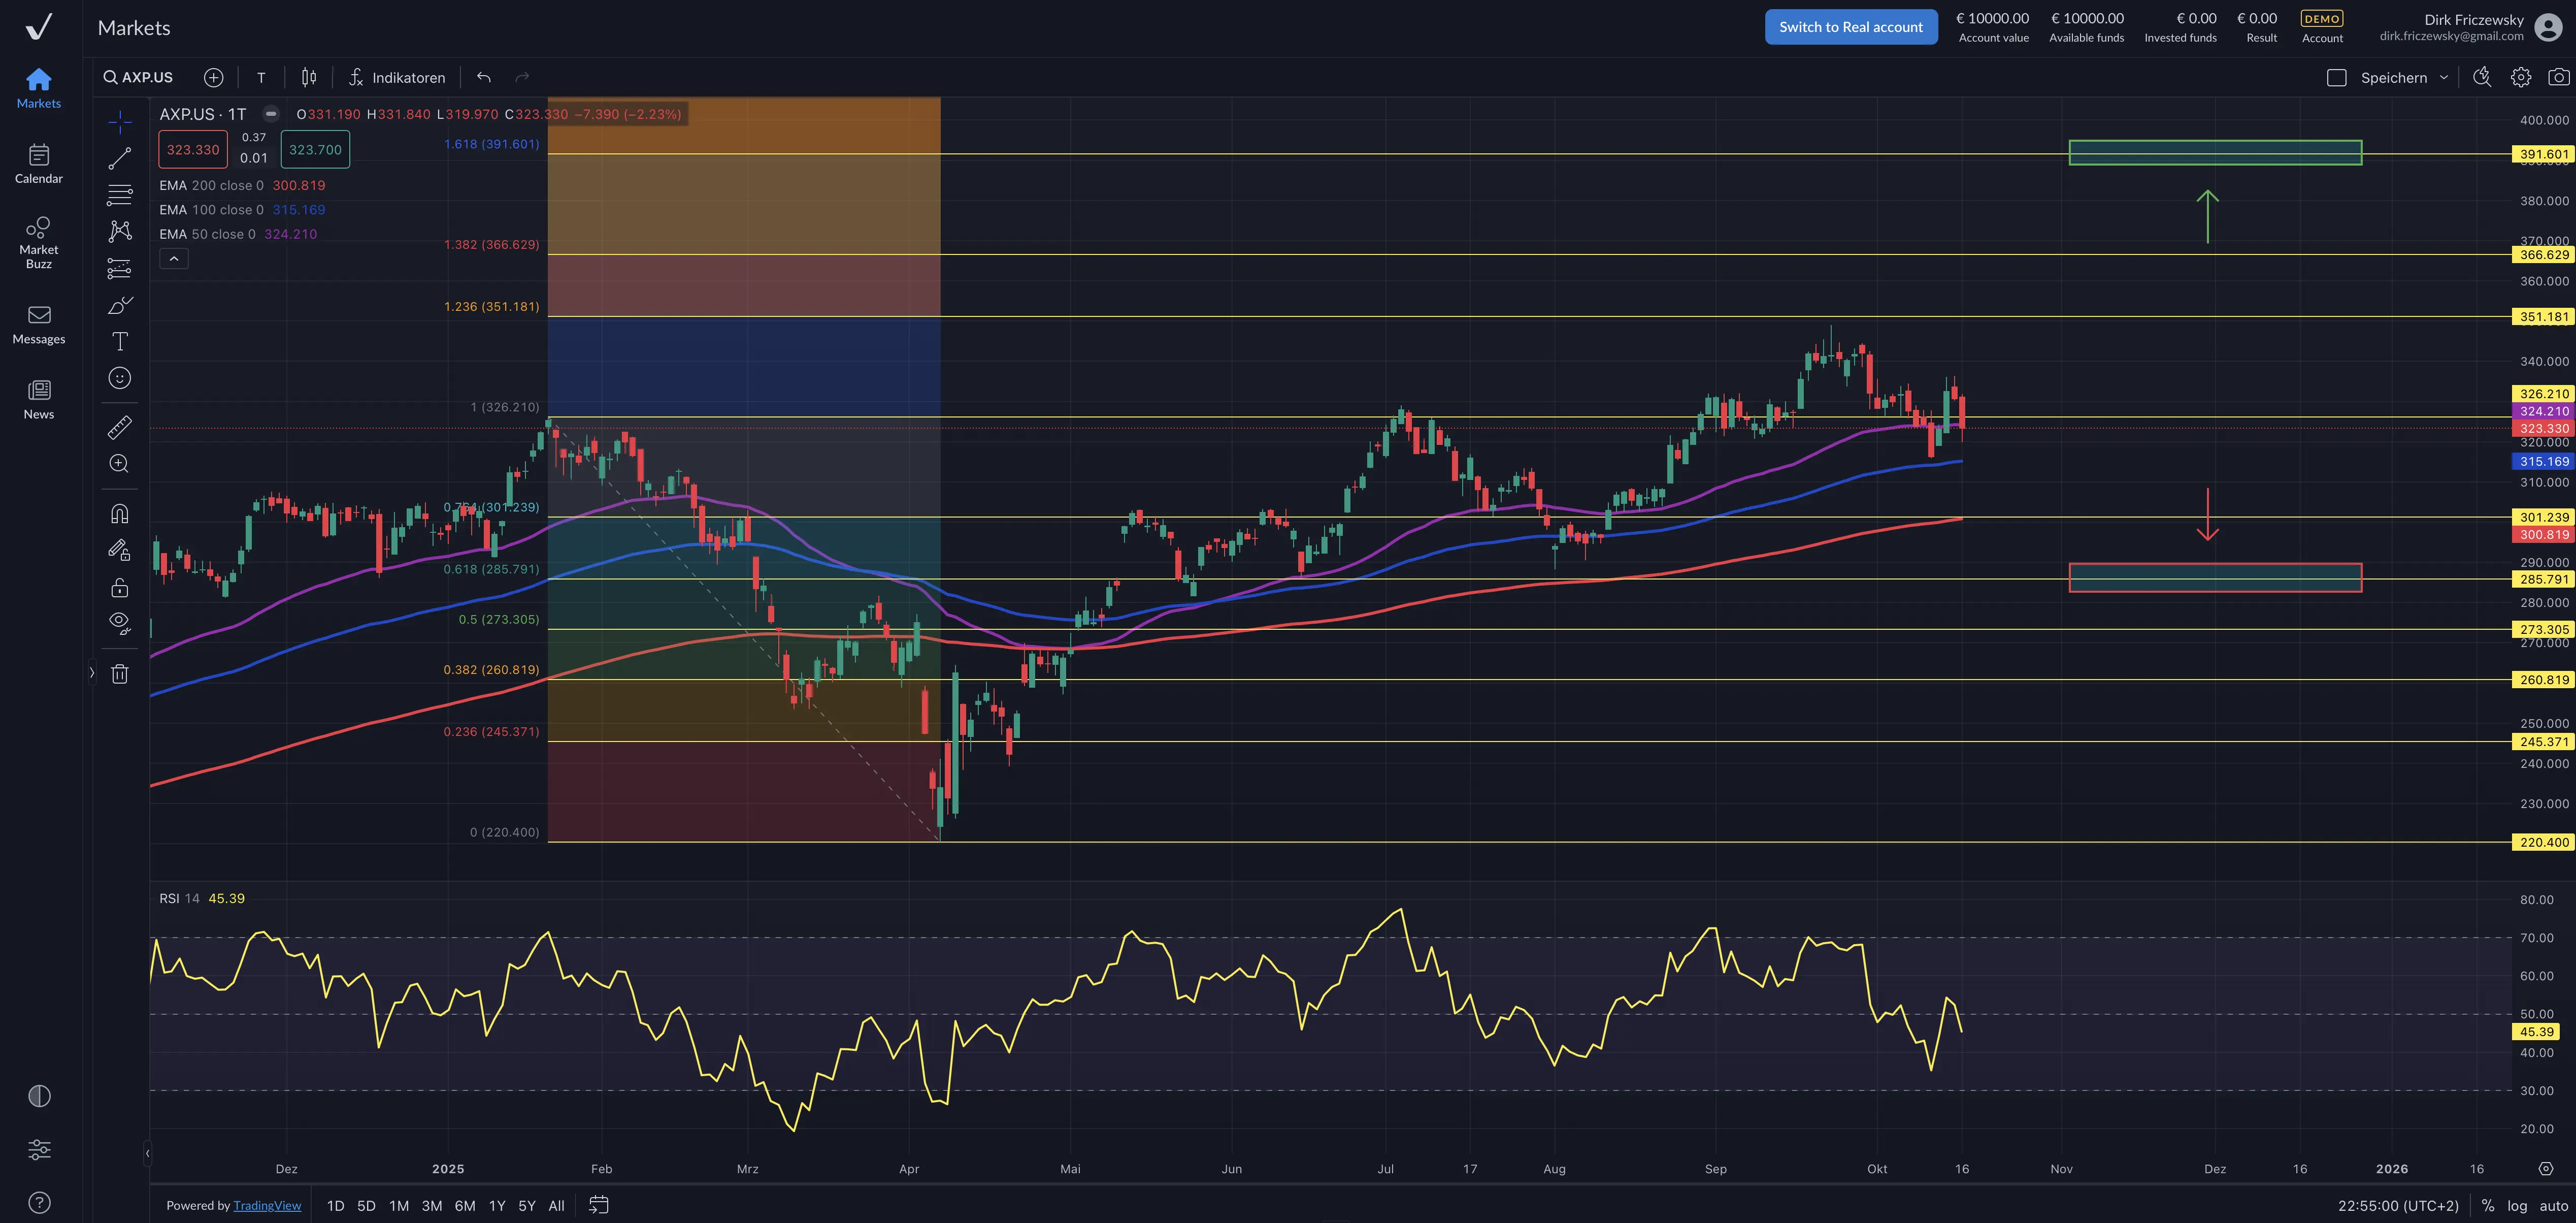Open the candlestick chart type selector
Screen dimensions: 2576x1223
click(309, 77)
